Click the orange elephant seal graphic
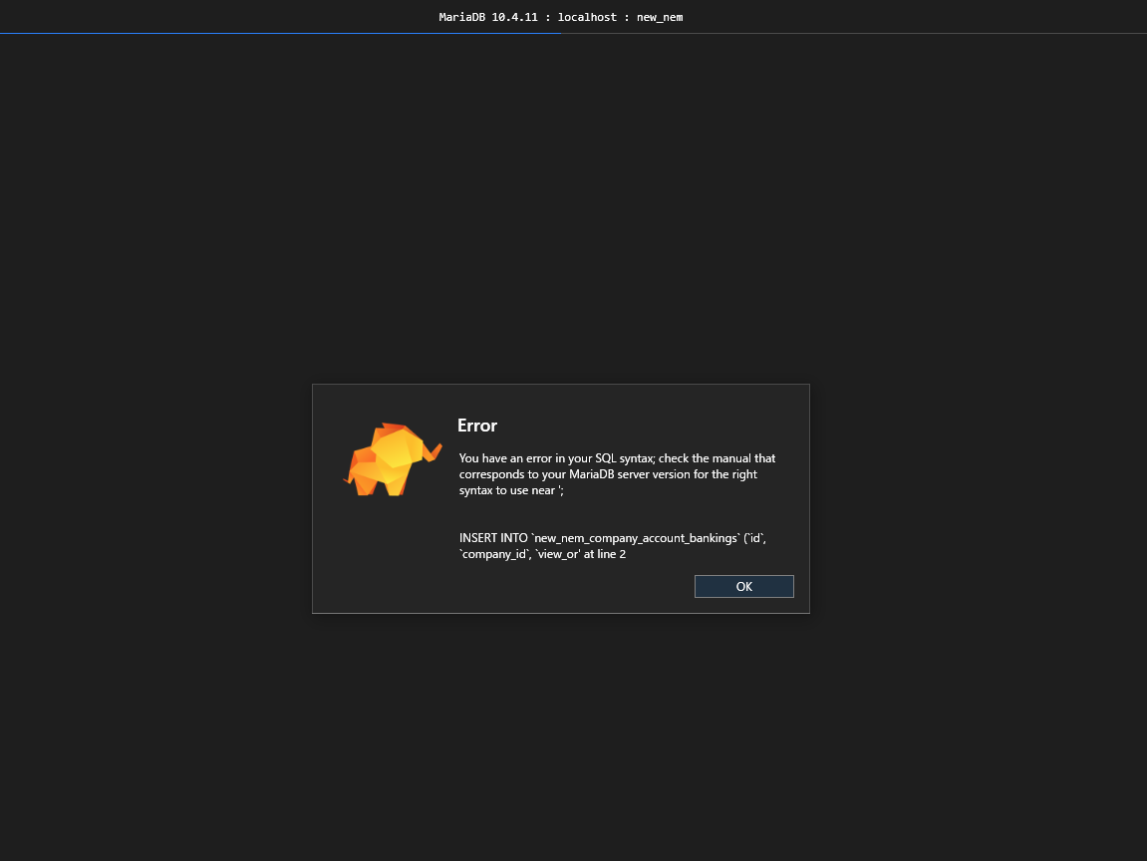 (392, 457)
